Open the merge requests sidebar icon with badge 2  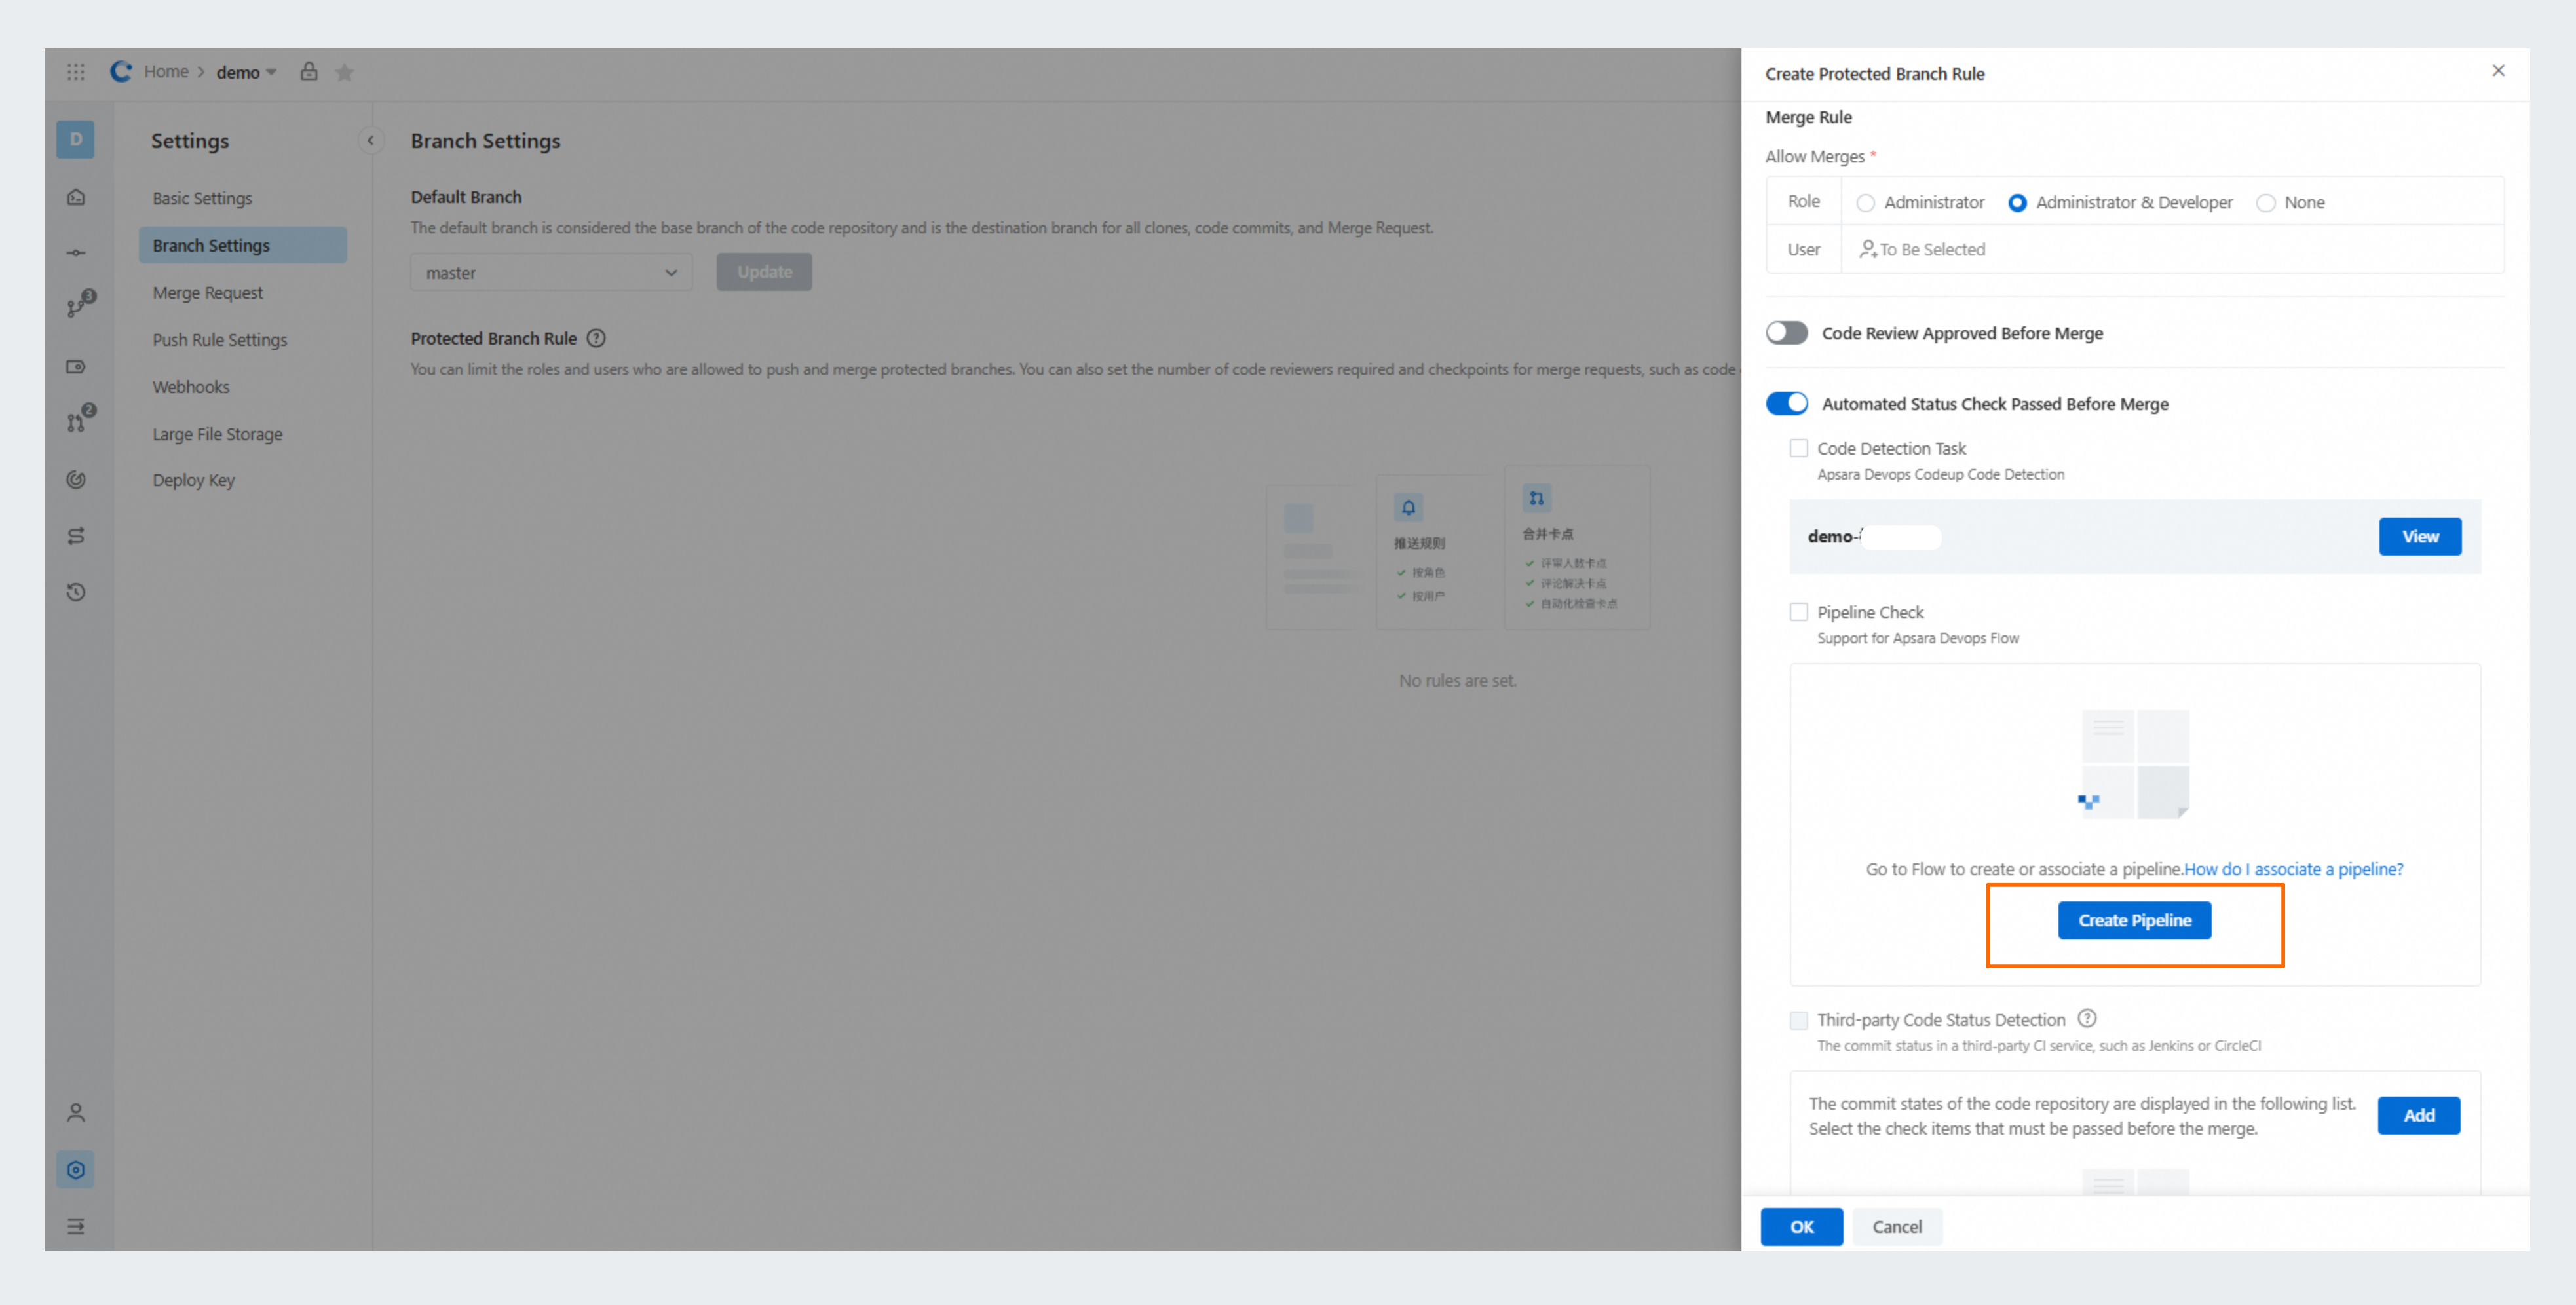(76, 422)
